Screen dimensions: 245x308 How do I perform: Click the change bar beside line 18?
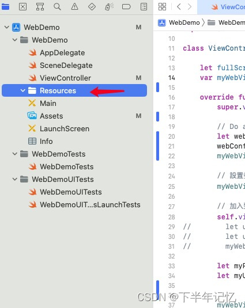[x=158, y=117]
